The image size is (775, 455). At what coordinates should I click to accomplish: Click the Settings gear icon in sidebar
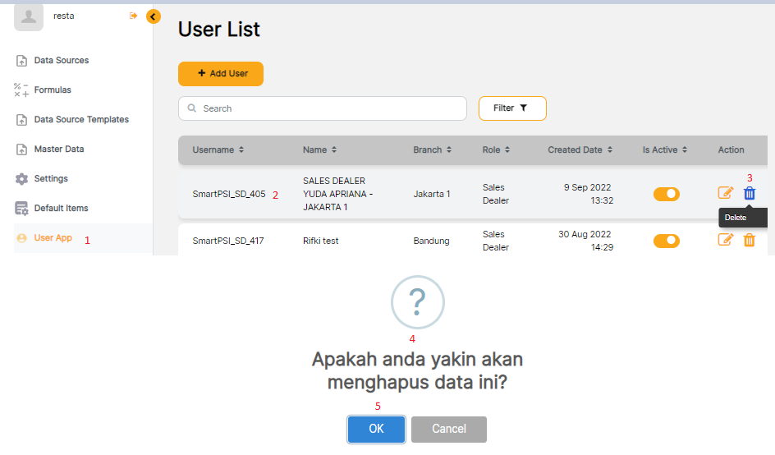click(22, 179)
